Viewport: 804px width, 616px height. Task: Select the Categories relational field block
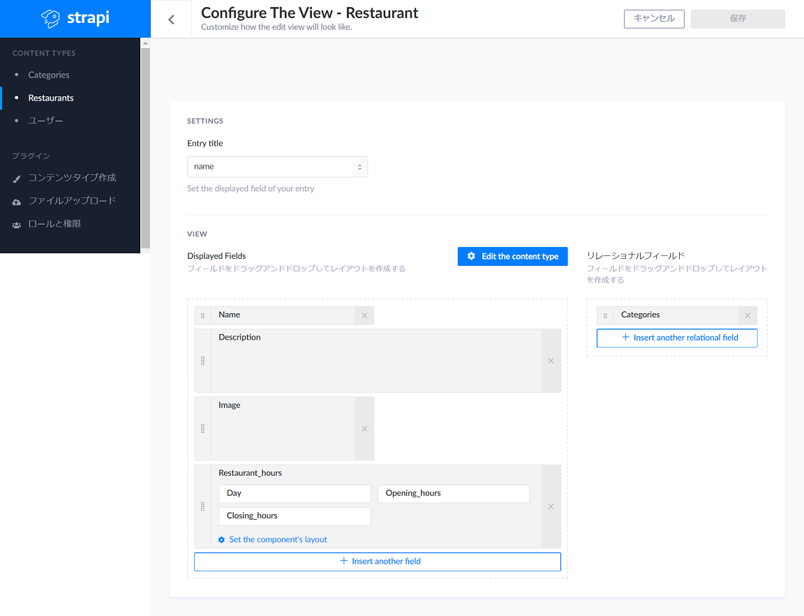(x=677, y=316)
